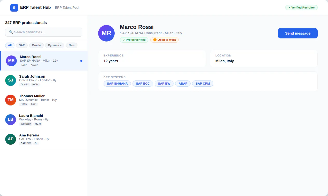Click Ana Pereira's AP avatar
The height and width of the screenshot is (196, 328).
(11, 139)
